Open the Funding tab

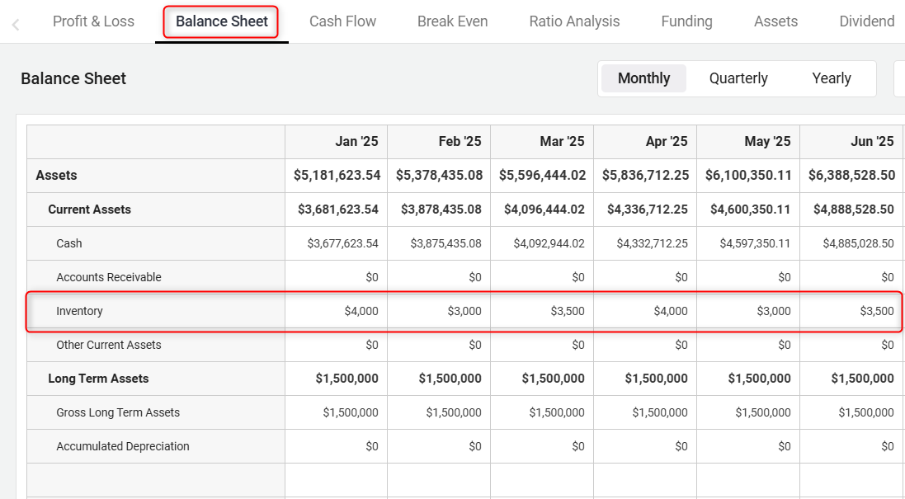pyautogui.click(x=686, y=21)
